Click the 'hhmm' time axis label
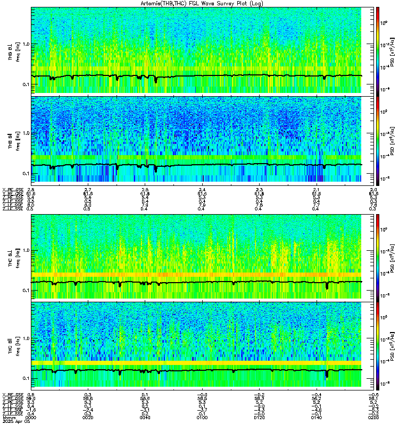The width and height of the screenshot is (399, 425). [9, 418]
